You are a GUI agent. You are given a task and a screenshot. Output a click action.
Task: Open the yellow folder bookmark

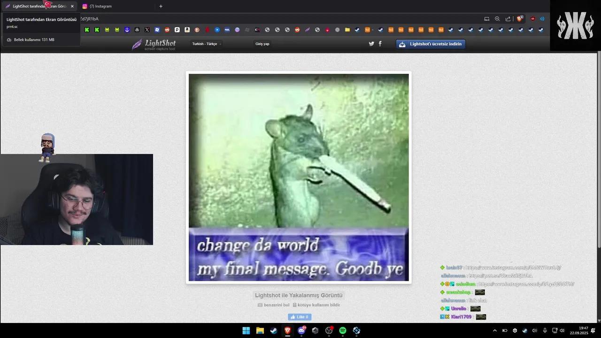[347, 30]
